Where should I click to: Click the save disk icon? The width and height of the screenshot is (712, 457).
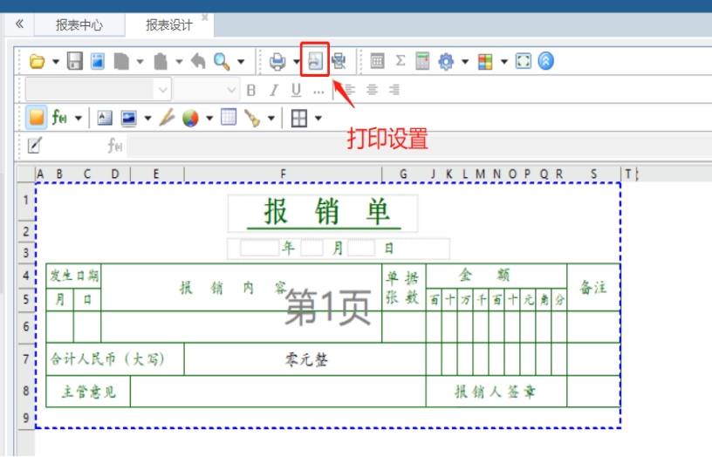75,61
